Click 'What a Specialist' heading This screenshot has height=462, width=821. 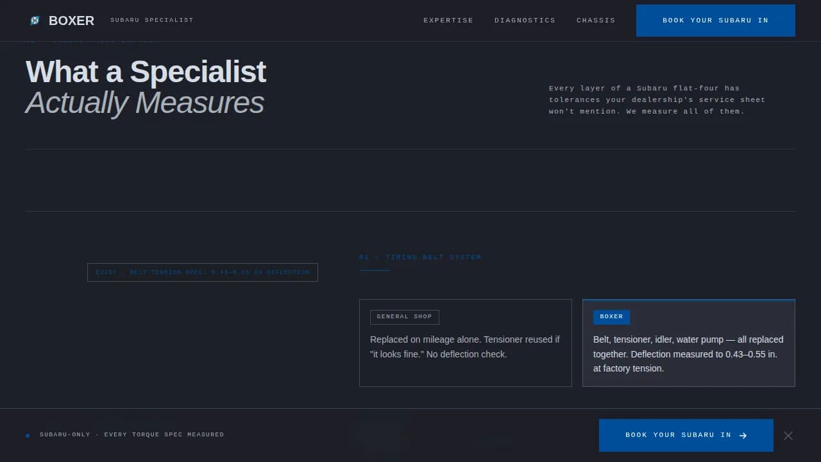[146, 71]
